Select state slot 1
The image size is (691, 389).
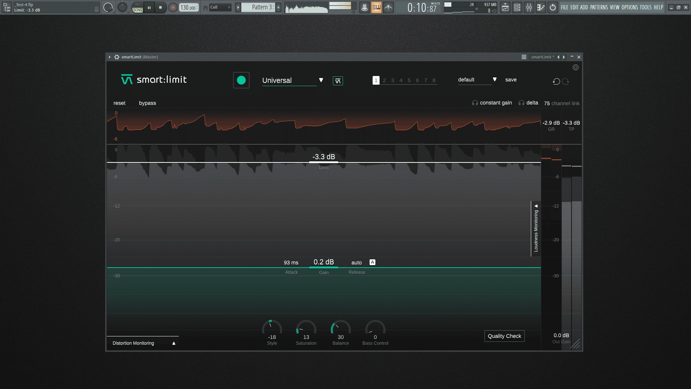tap(376, 80)
